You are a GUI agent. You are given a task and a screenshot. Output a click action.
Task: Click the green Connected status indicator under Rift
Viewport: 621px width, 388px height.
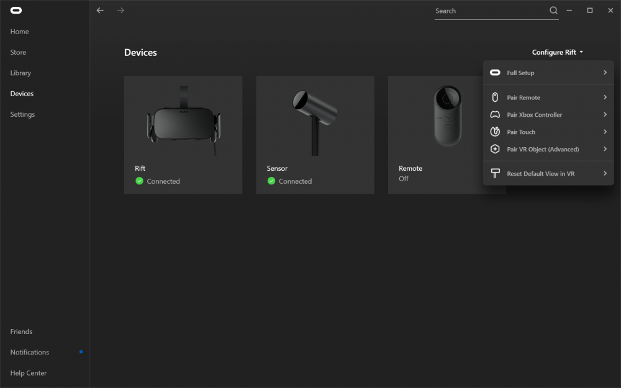pyautogui.click(x=140, y=181)
